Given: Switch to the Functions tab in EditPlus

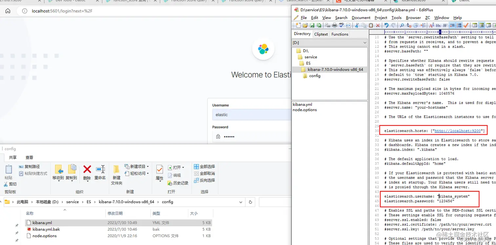Looking at the screenshot, I should (340, 34).
